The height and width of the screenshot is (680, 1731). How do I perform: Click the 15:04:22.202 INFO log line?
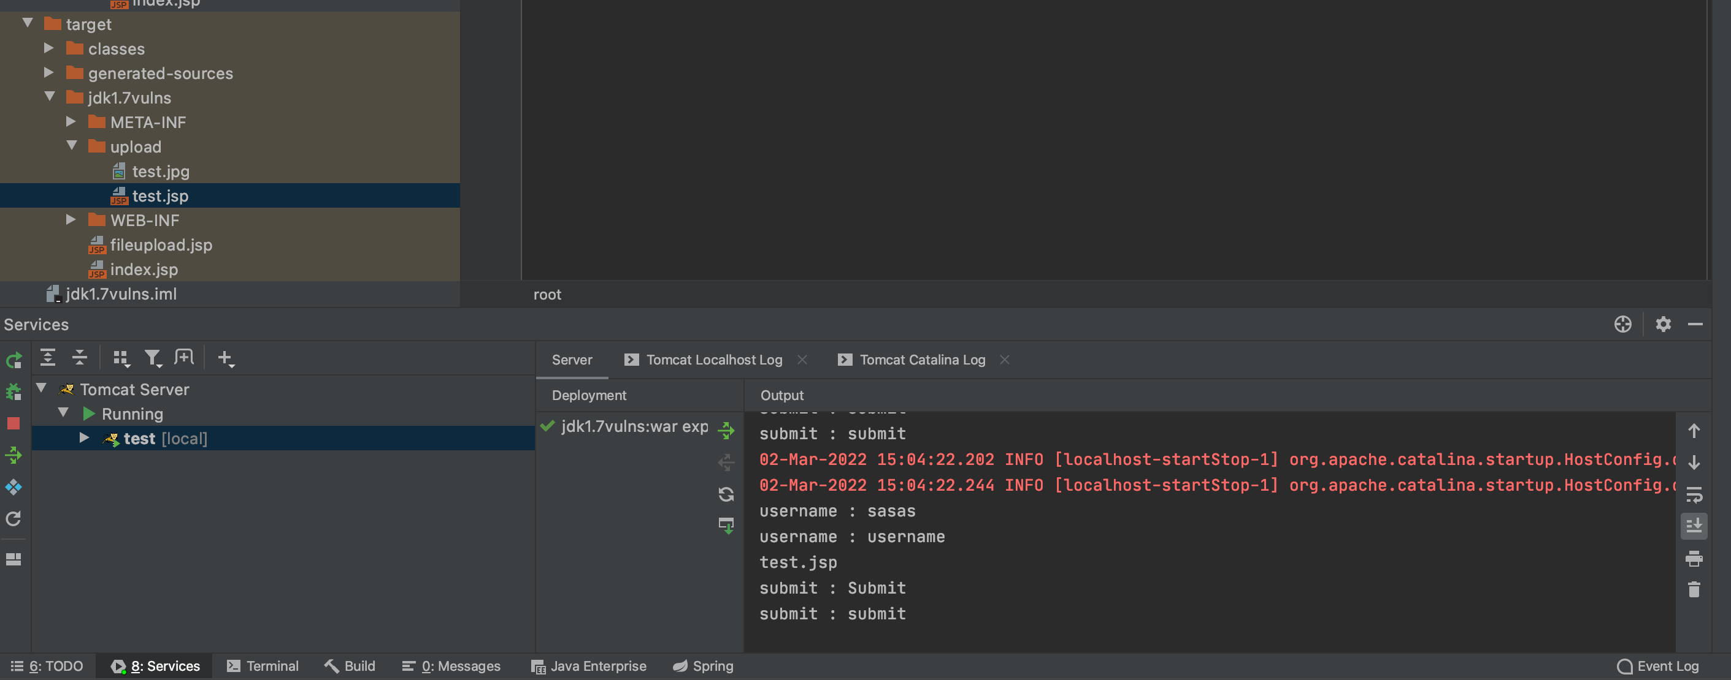[1217, 459]
